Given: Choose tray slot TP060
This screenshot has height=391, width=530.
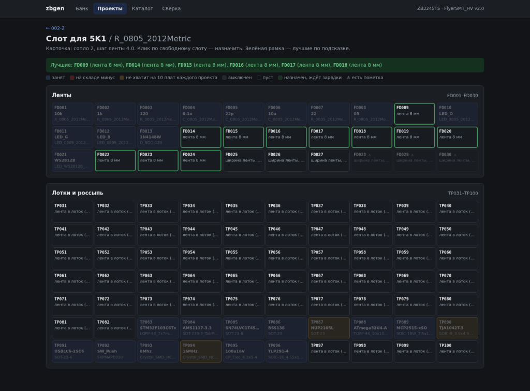Looking at the screenshot, I should (458, 258).
